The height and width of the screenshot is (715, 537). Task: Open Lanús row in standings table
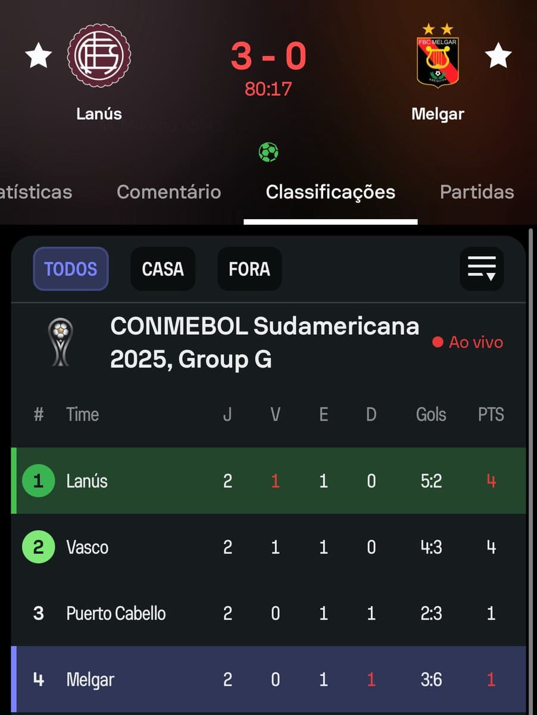268,481
